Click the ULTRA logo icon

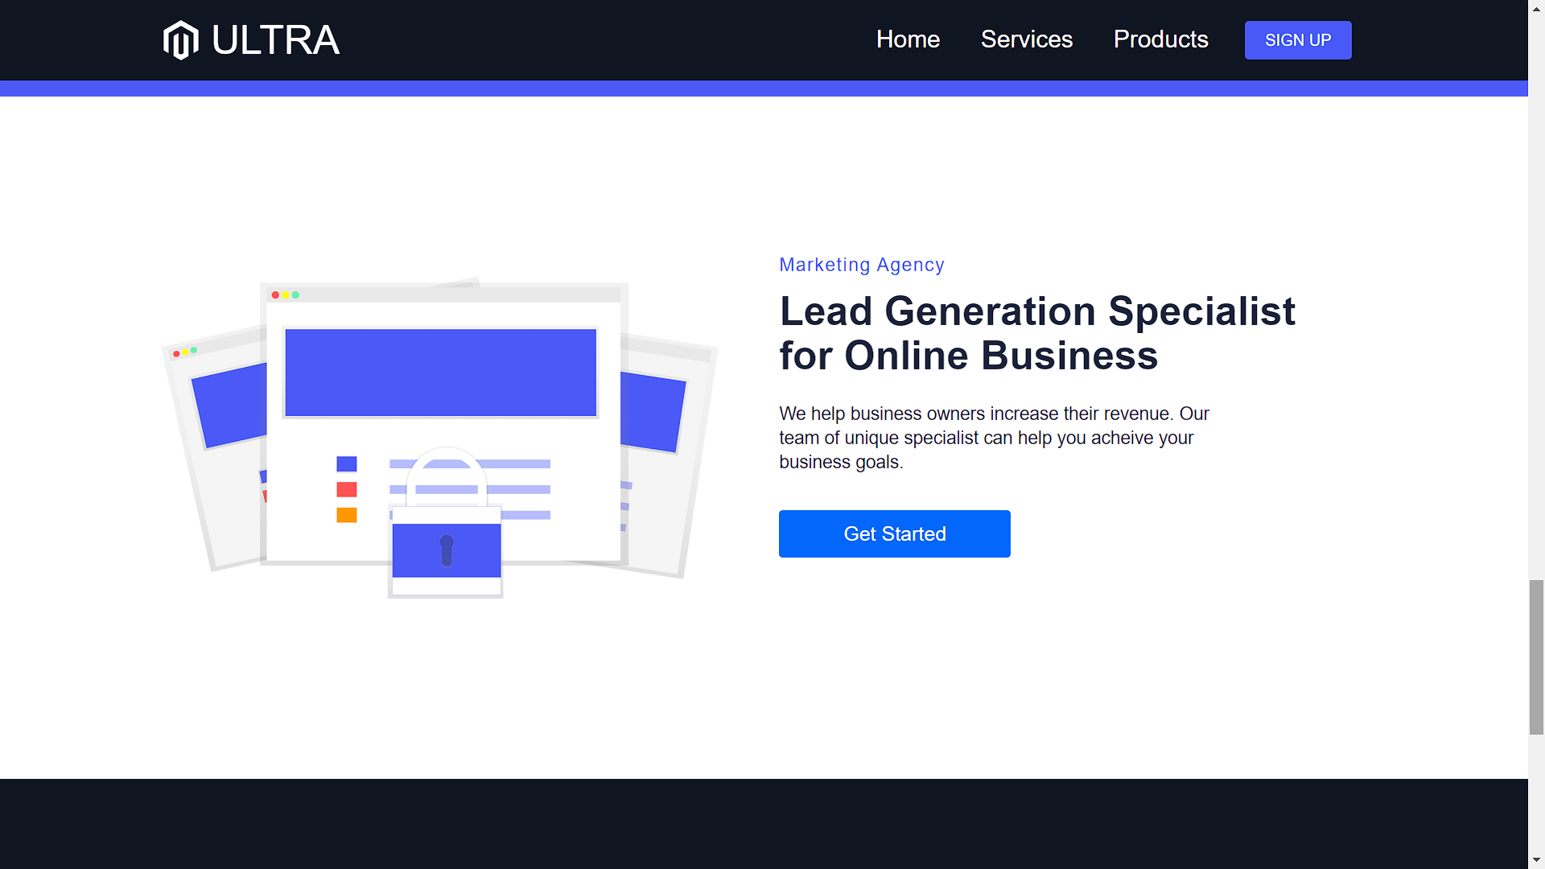pyautogui.click(x=180, y=40)
